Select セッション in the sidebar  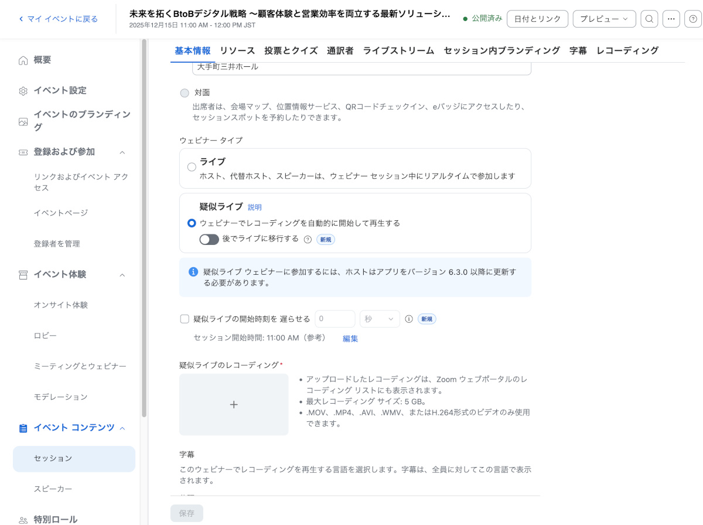[x=74, y=459]
